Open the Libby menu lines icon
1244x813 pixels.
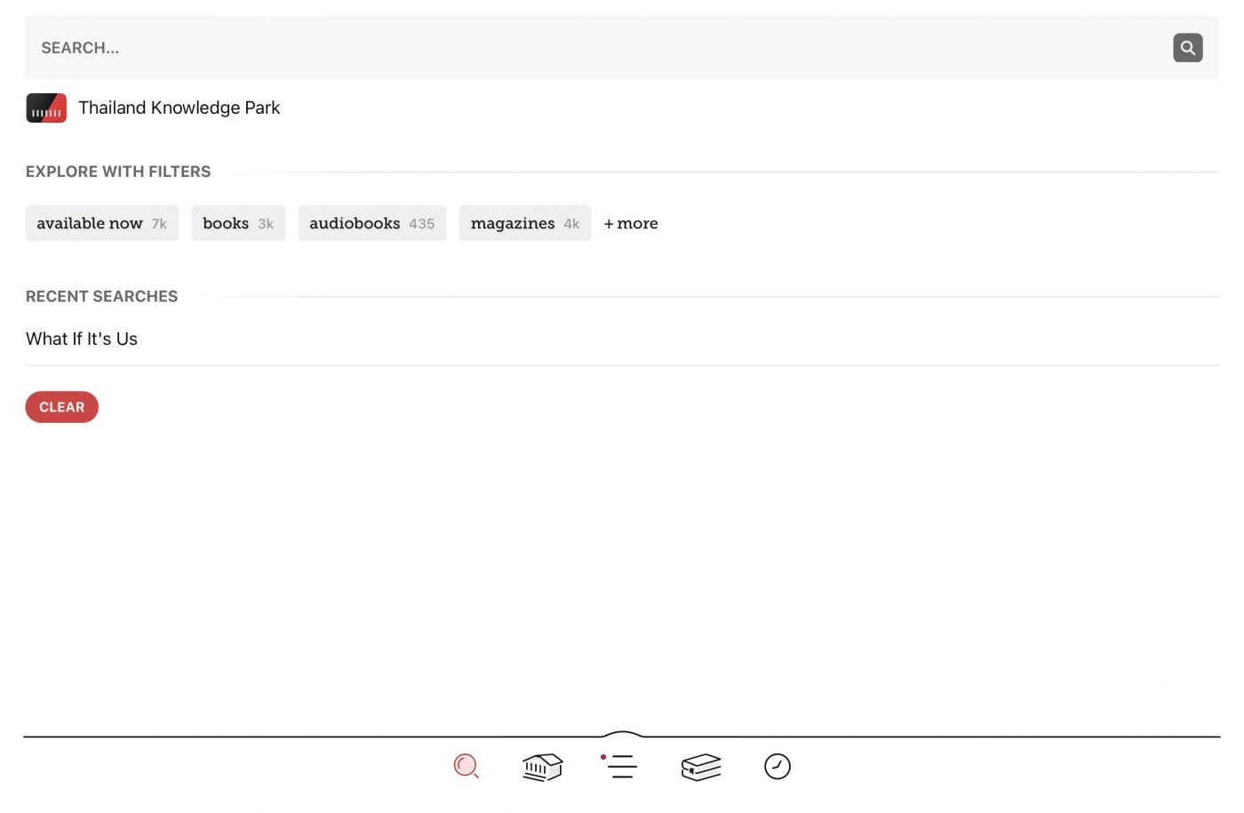tap(622, 767)
